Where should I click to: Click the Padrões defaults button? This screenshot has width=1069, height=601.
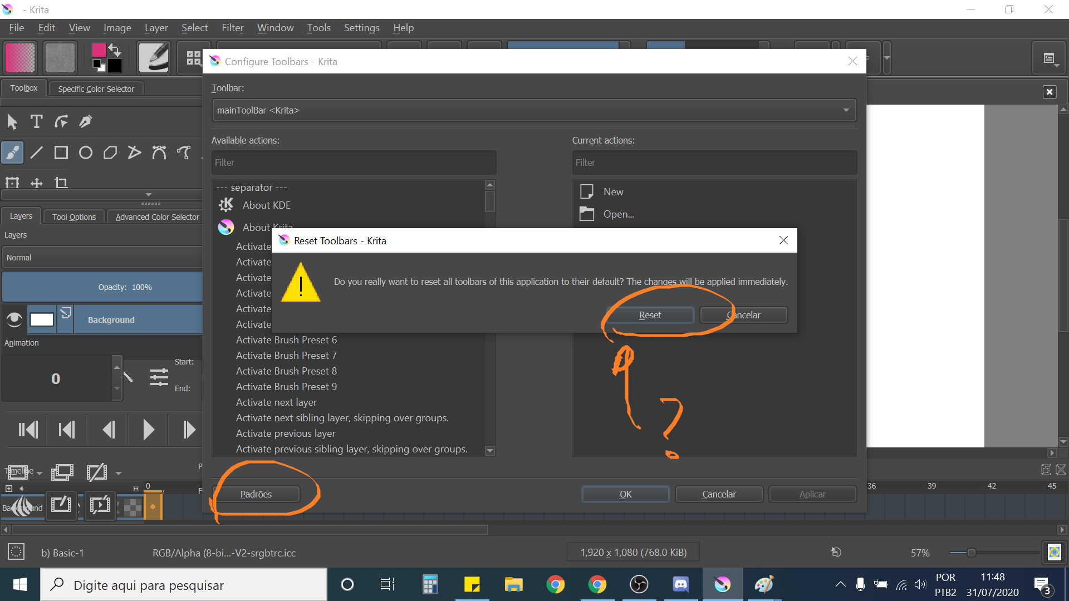pos(256,494)
